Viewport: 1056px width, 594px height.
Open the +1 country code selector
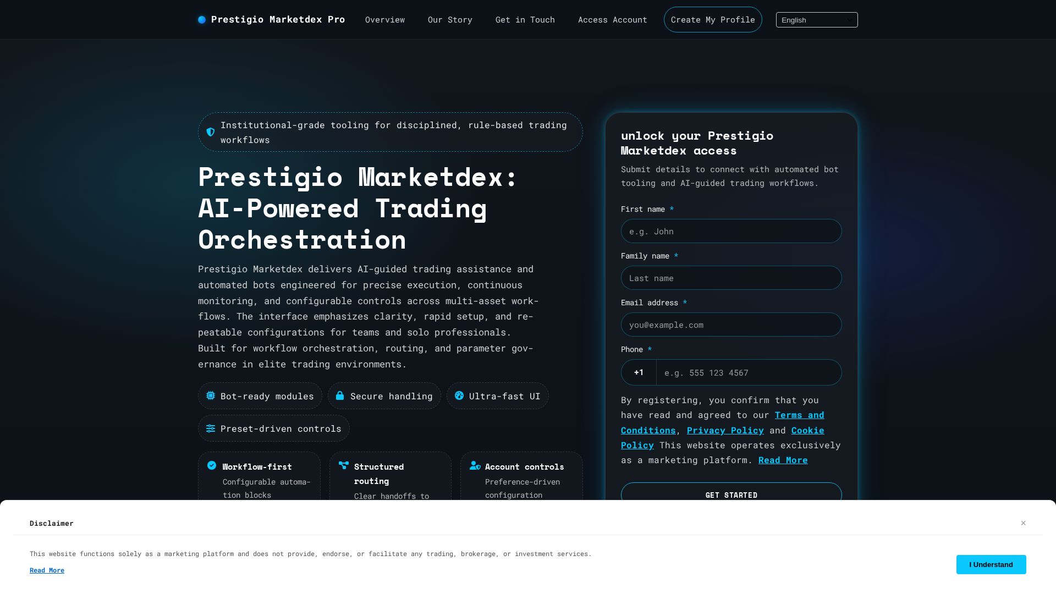(639, 372)
